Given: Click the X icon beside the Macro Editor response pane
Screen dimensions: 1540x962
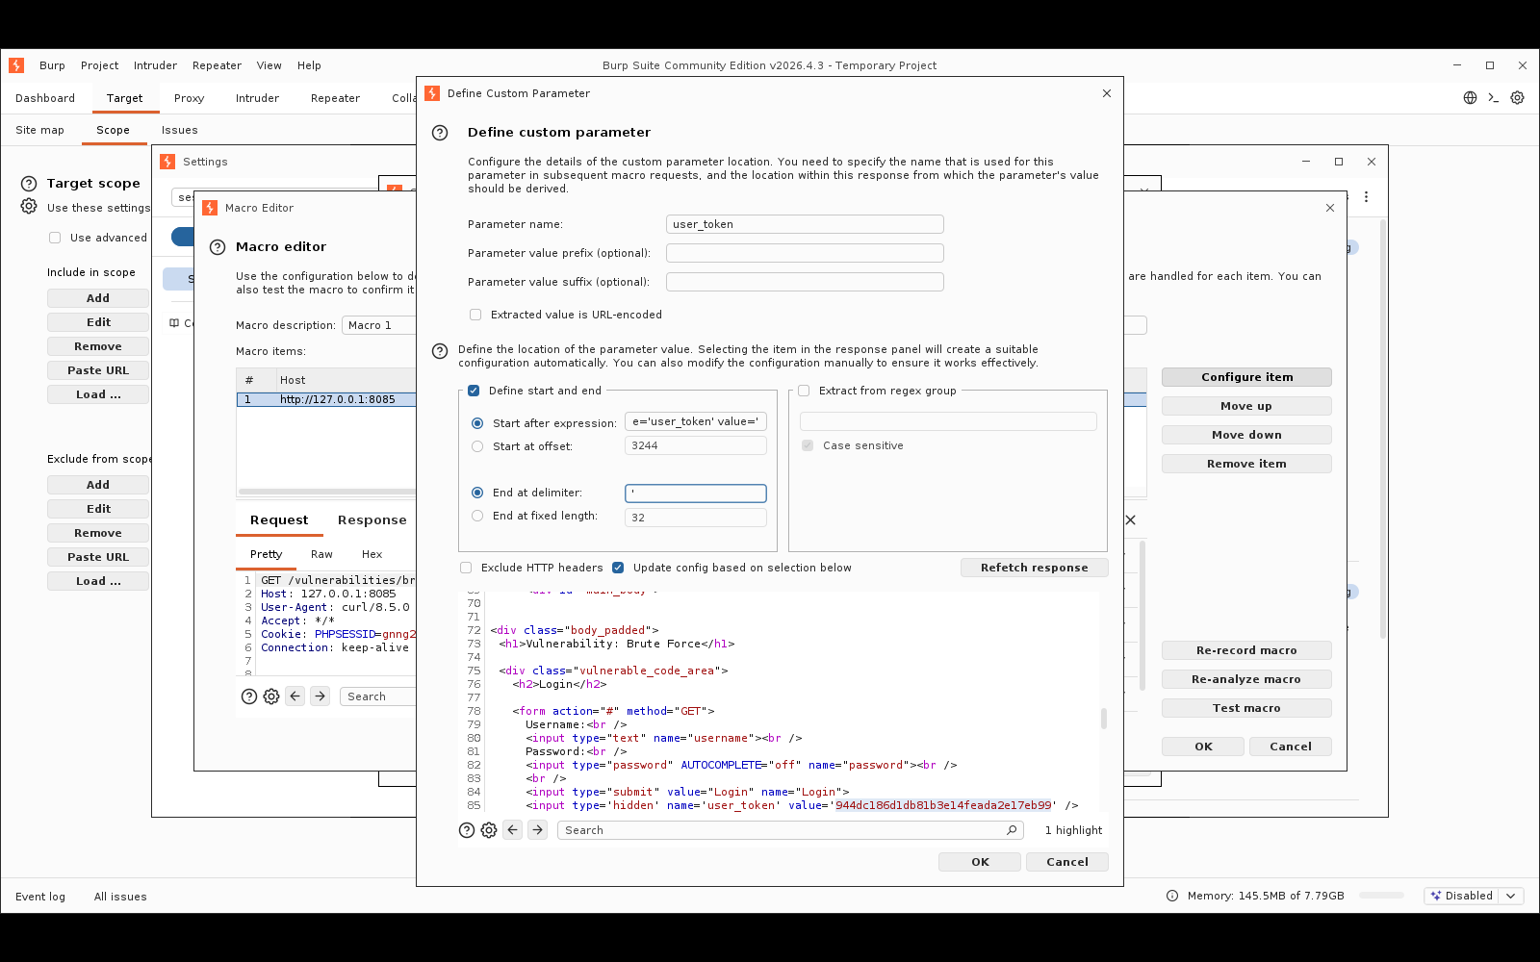Looking at the screenshot, I should 1131,519.
